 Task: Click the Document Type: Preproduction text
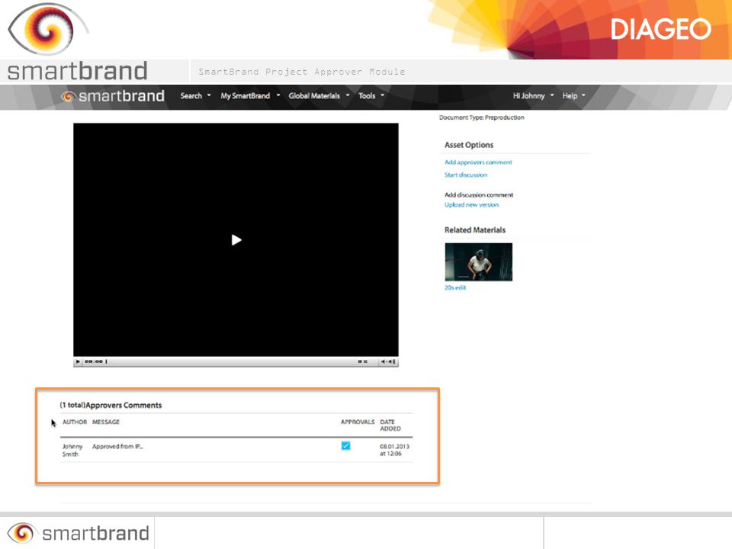(482, 117)
